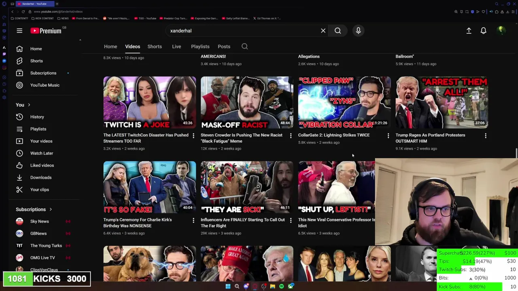518x291 pixels.
Task: Open the YouTube hamburger guide menu
Action: (x=19, y=31)
